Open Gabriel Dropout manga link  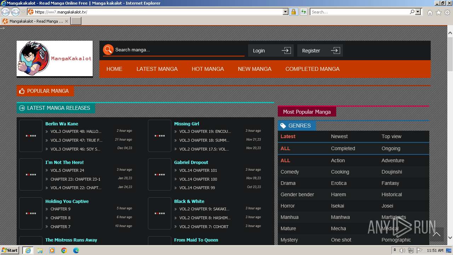pyautogui.click(x=191, y=162)
